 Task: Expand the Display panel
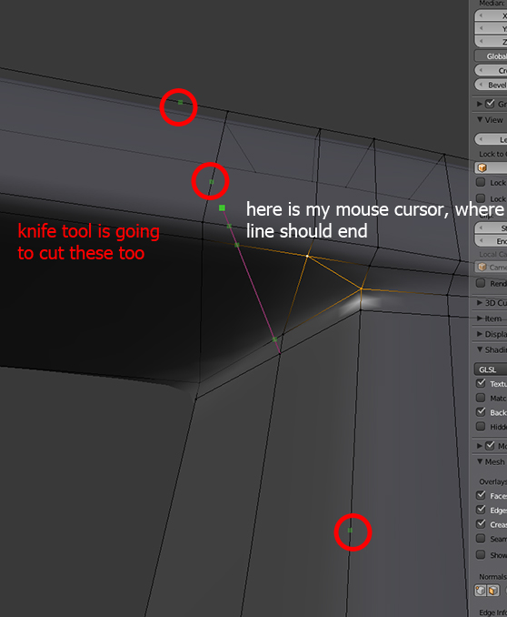480,334
